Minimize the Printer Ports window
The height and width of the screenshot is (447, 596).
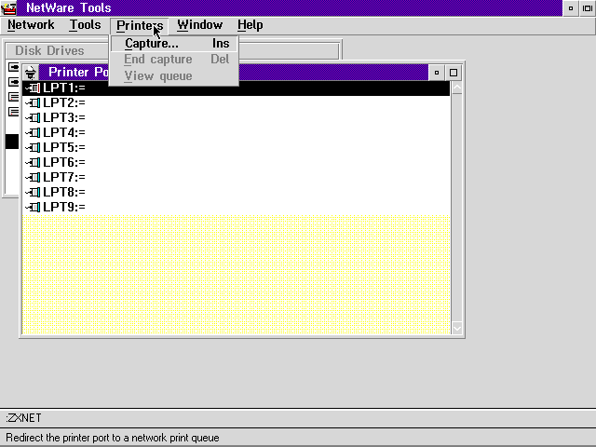pos(437,73)
